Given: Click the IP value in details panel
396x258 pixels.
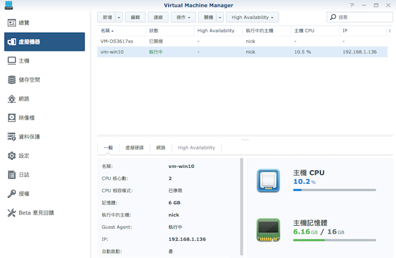Looking at the screenshot, I should [x=187, y=240].
